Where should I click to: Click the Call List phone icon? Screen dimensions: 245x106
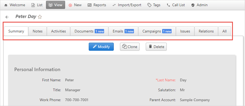[168, 5]
